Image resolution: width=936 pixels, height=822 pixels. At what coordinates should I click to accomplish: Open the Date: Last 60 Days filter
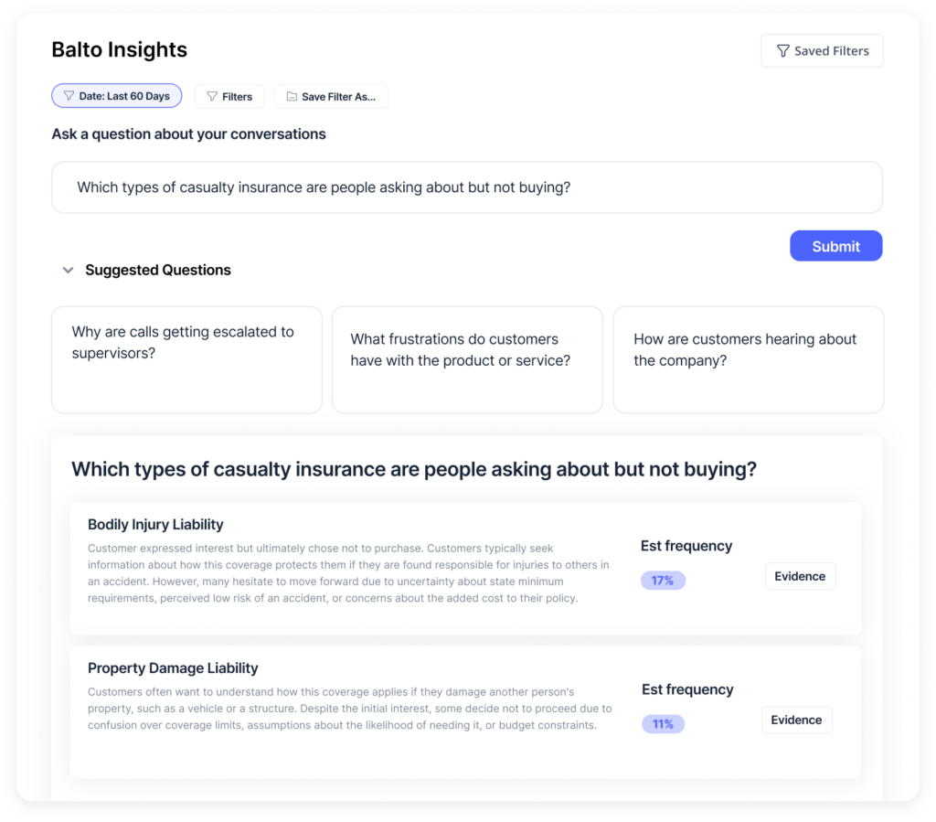(117, 96)
